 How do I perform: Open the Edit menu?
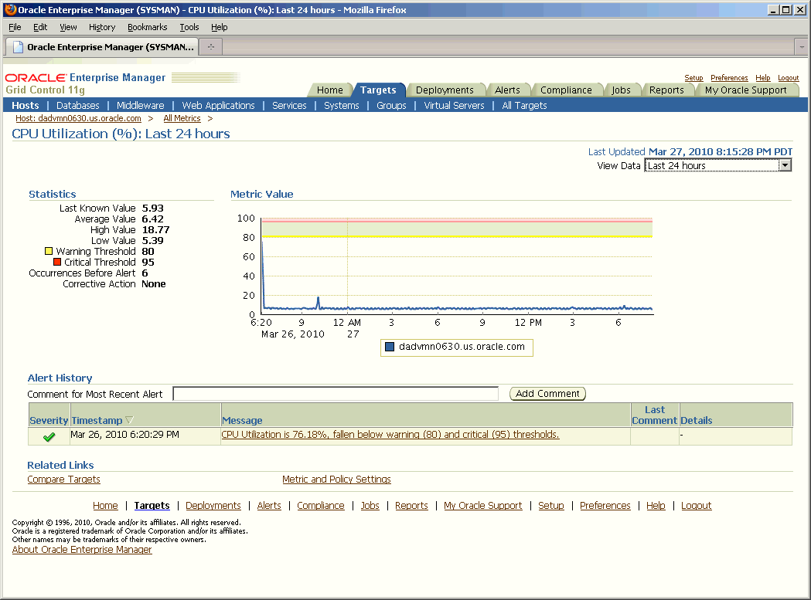(x=40, y=27)
